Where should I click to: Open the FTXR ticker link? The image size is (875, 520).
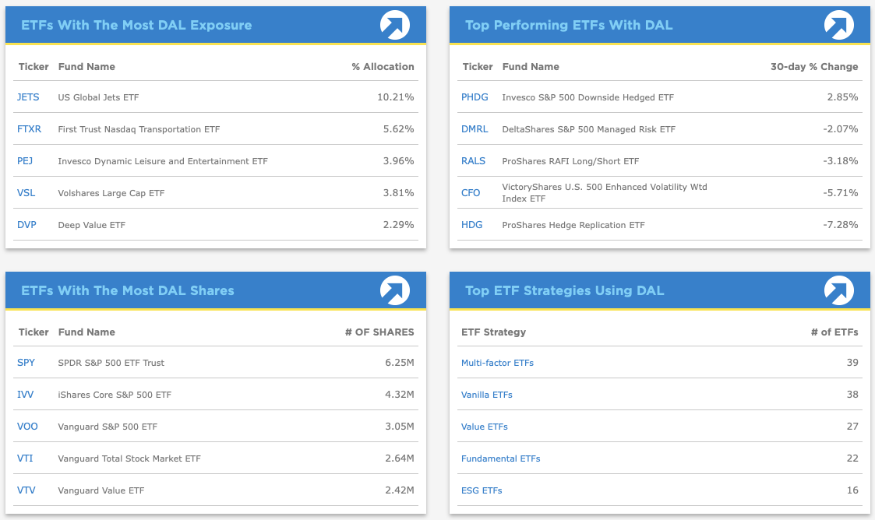[x=29, y=128]
